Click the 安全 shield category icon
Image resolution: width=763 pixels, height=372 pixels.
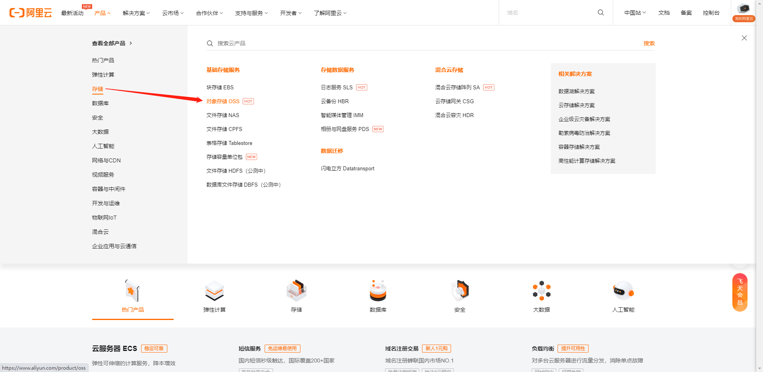coord(460,291)
